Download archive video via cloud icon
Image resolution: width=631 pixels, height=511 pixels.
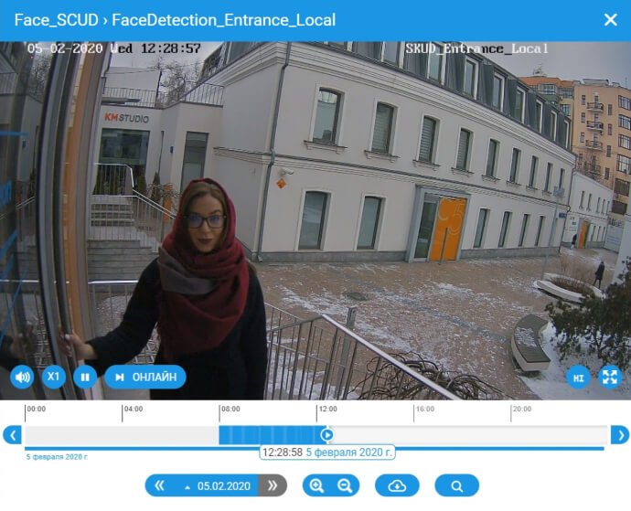click(x=397, y=486)
